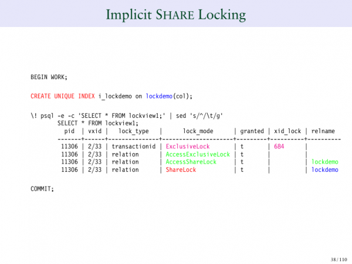Click the "vxid" column header
This screenshot has width=352, height=264.
[x=94, y=131]
